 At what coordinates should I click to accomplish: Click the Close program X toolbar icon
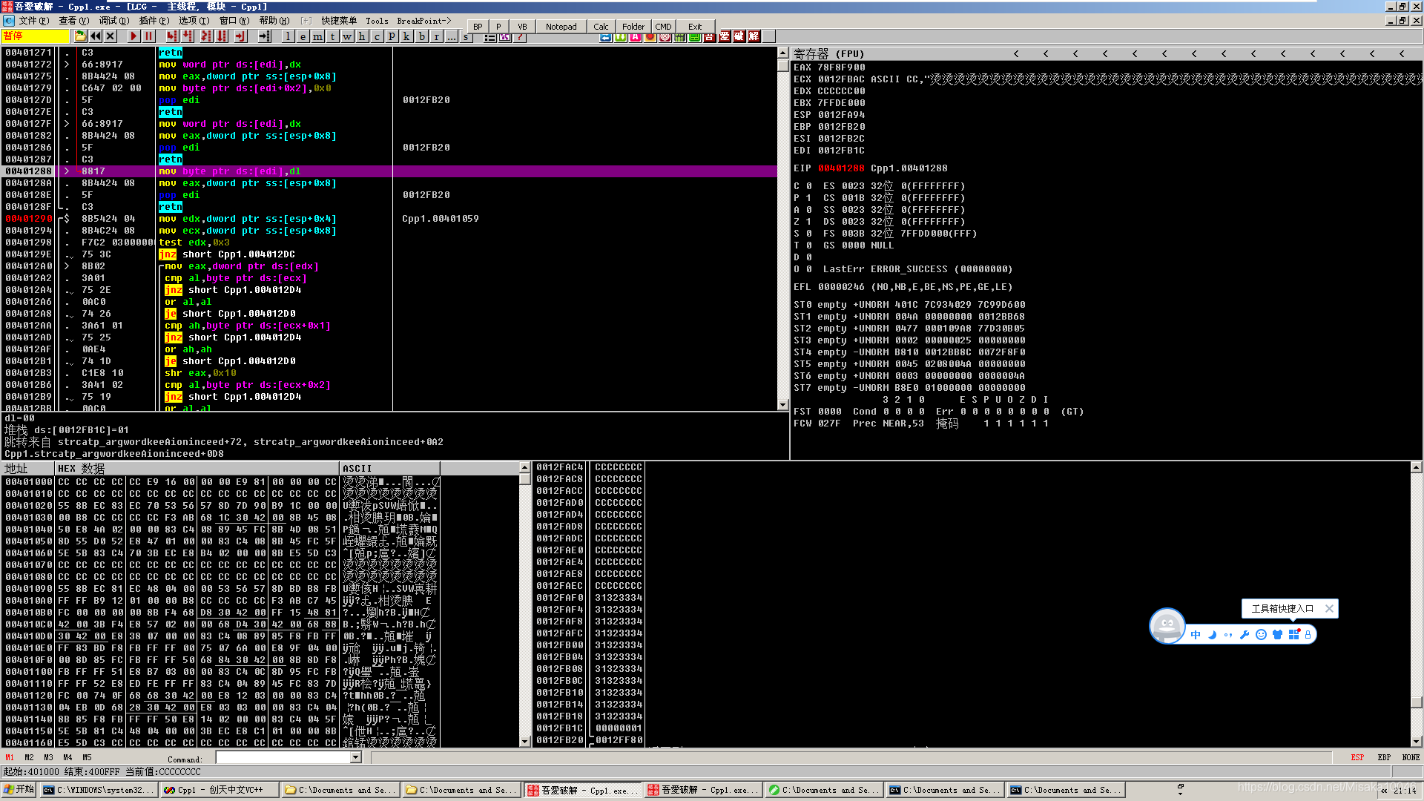coord(111,36)
